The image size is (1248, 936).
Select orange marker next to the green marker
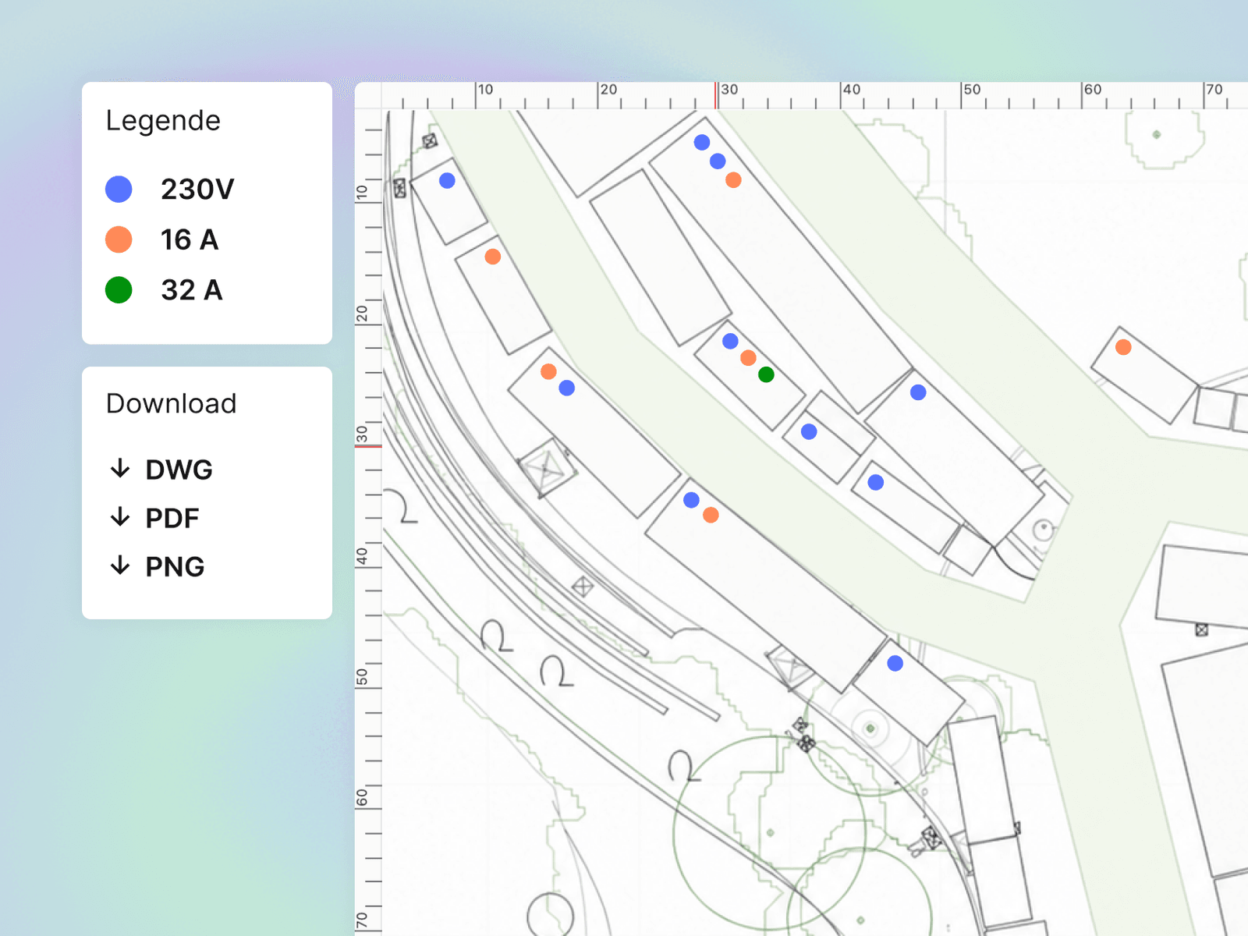point(748,358)
